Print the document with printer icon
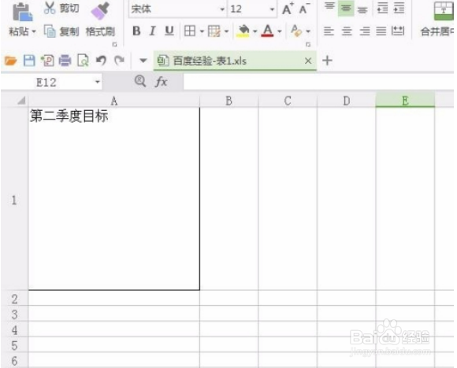 point(65,61)
